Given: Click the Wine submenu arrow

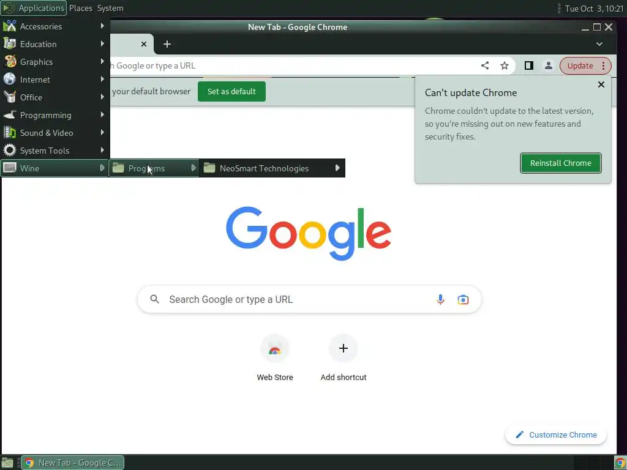Looking at the screenshot, I should click(x=102, y=168).
